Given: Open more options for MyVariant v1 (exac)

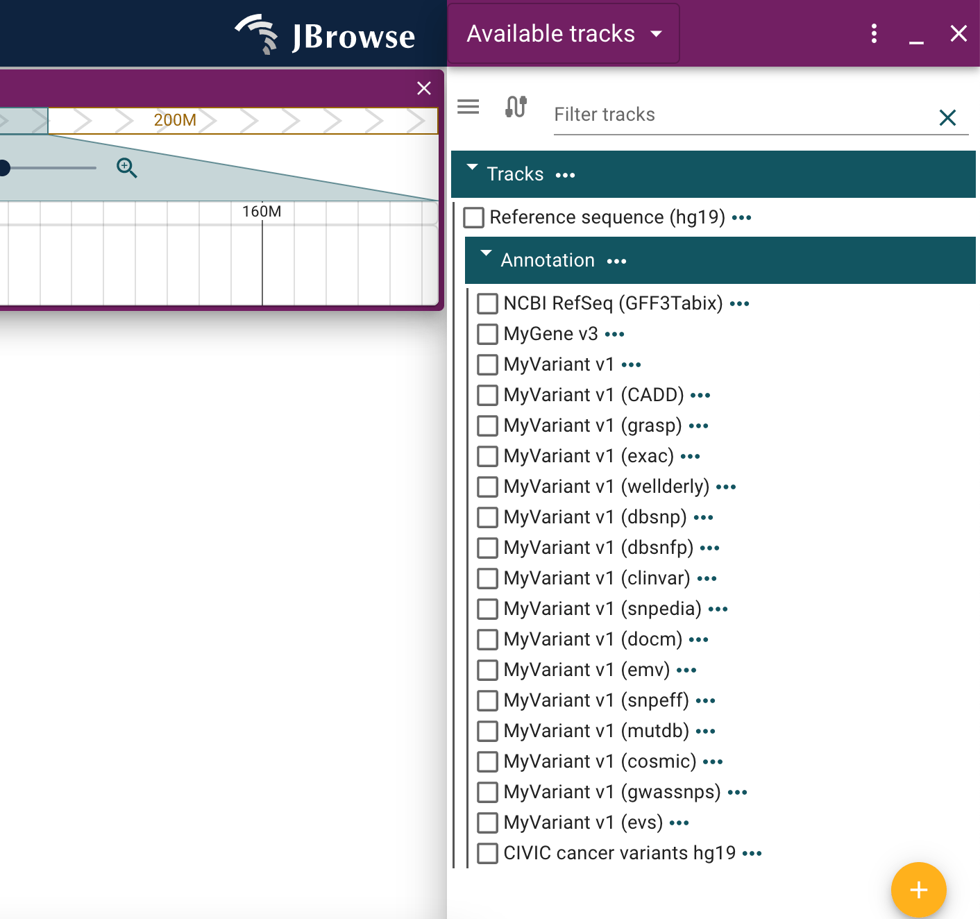Looking at the screenshot, I should coord(690,457).
